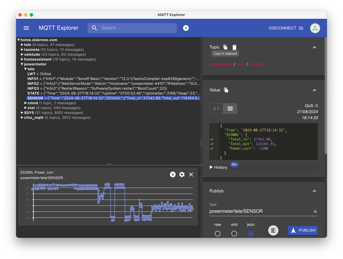Copy value to clipboard icon
Screen dimensions: 343x259
pos(226,90)
